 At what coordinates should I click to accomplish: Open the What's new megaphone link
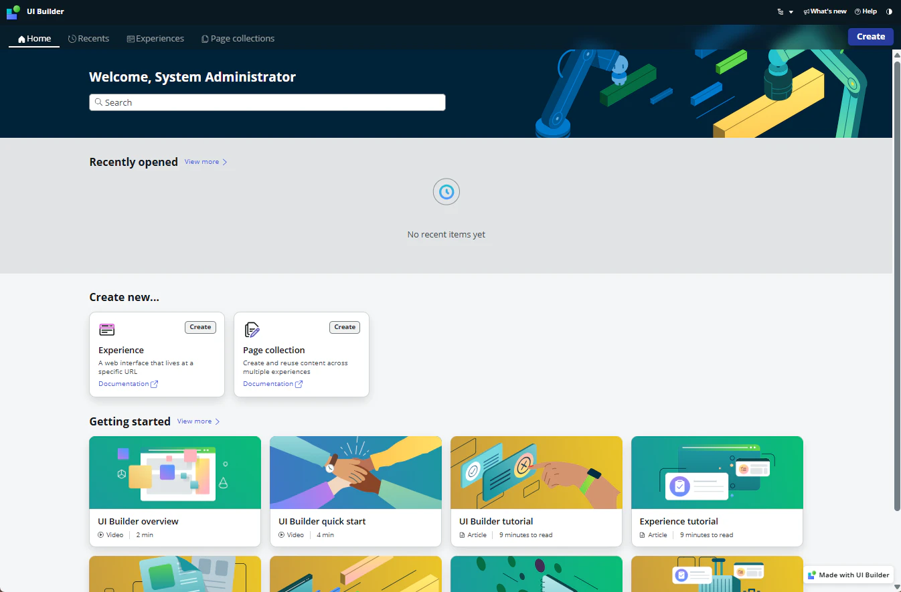click(x=825, y=11)
